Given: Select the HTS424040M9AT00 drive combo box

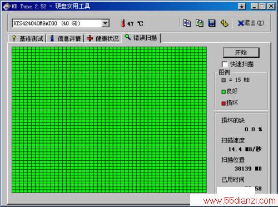Looking at the screenshot, I should click(x=61, y=23).
